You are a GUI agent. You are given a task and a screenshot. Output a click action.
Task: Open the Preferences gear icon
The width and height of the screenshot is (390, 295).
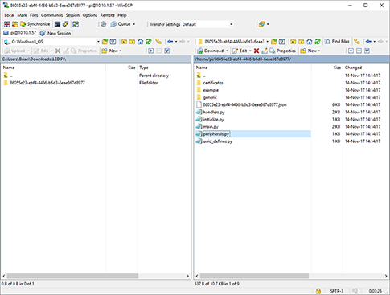(103, 24)
